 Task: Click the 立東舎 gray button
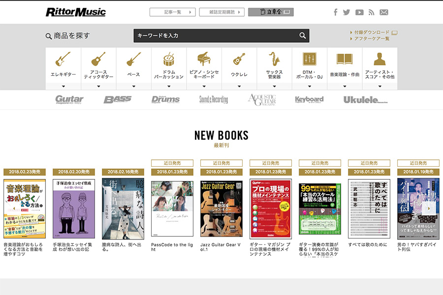pyautogui.click(x=271, y=12)
